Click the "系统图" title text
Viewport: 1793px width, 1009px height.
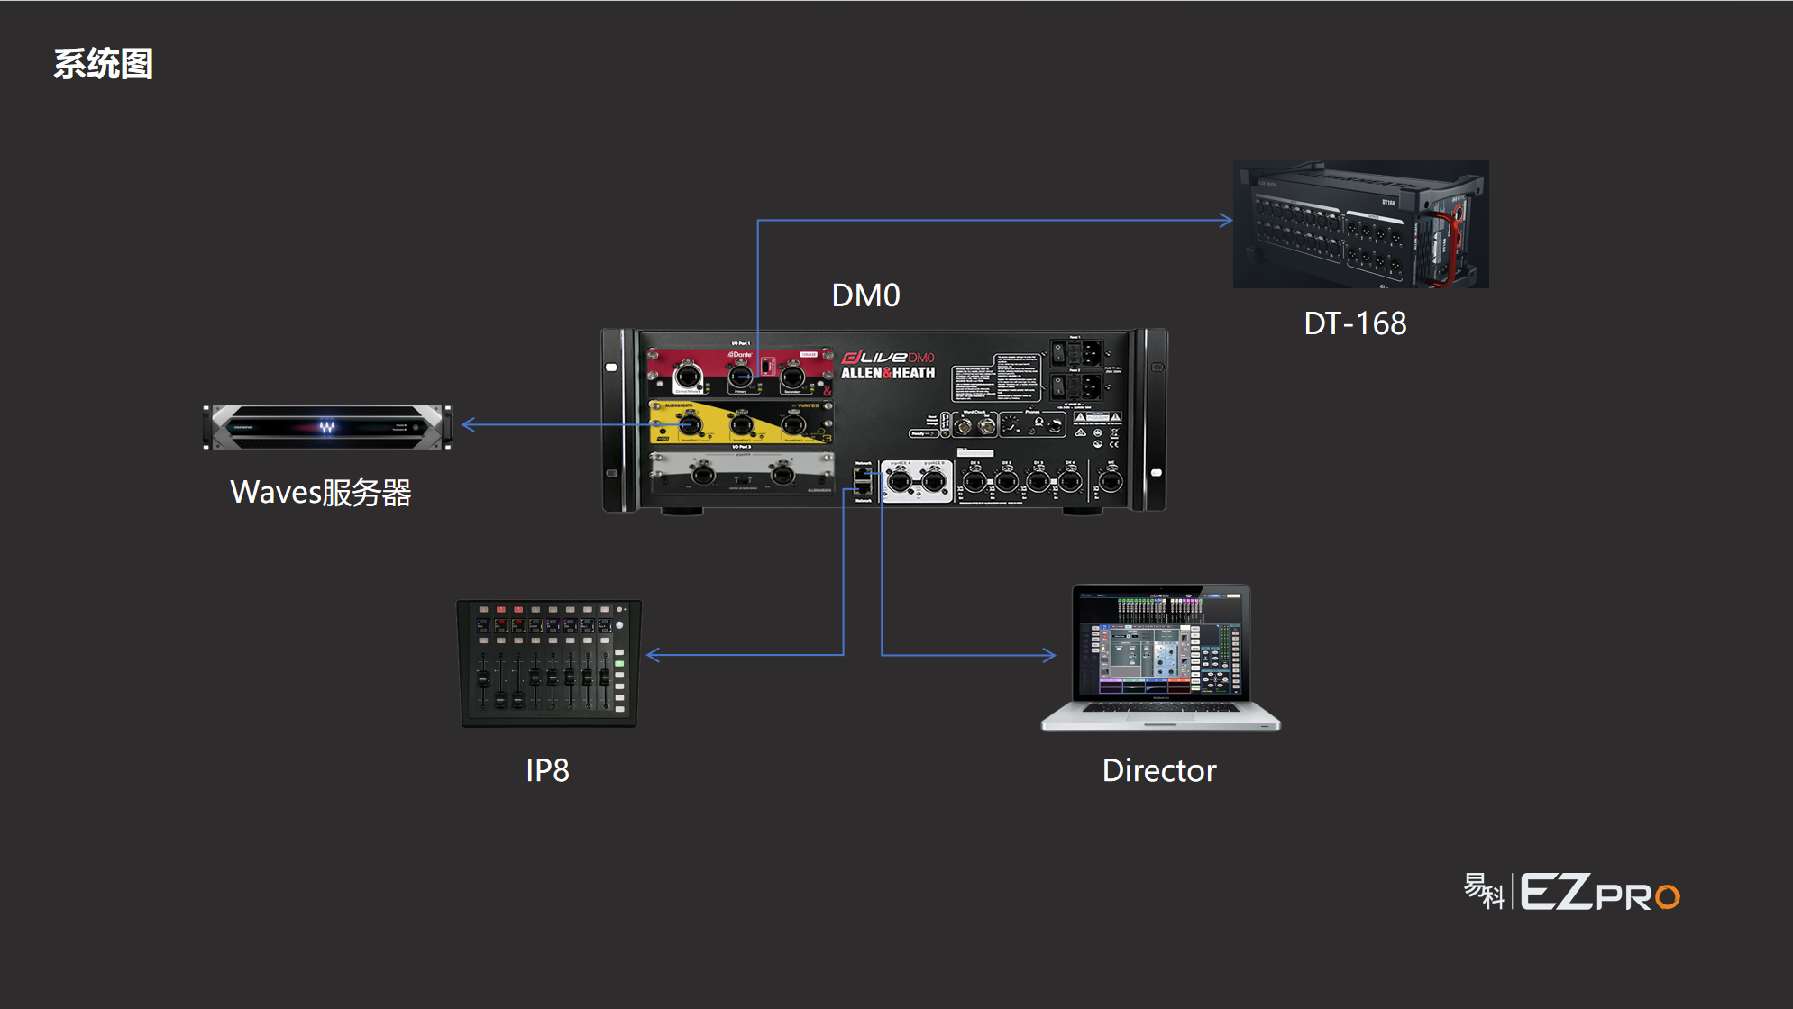coord(103,64)
